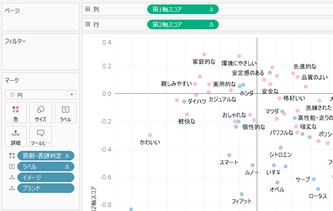Click the パワフルな data label

coord(282,133)
